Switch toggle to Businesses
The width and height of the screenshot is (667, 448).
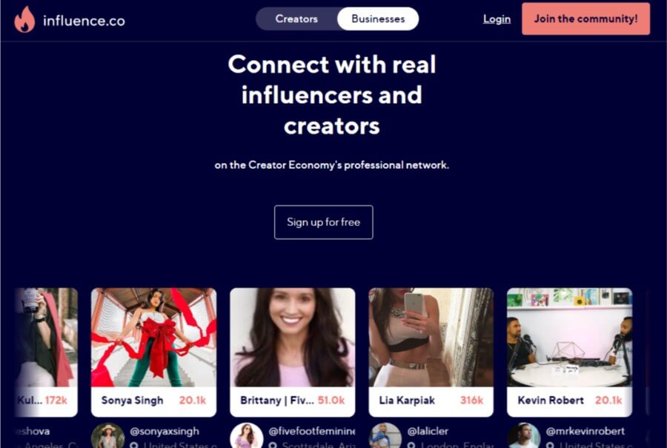(x=378, y=19)
